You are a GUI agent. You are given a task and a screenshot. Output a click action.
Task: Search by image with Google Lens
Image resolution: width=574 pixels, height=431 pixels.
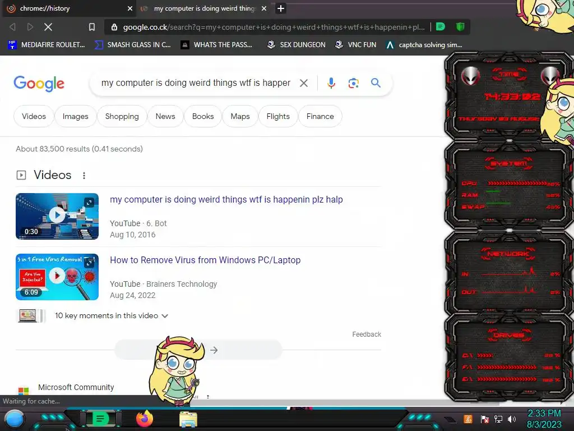(353, 83)
